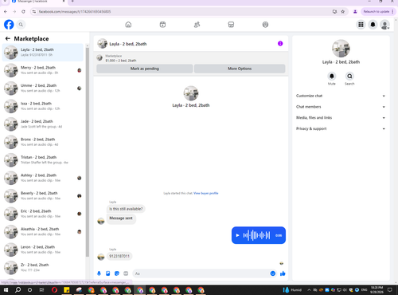Image resolution: width=398 pixels, height=295 pixels.
Task: Bookmark this page with the star icon
Action: [x=343, y=11]
